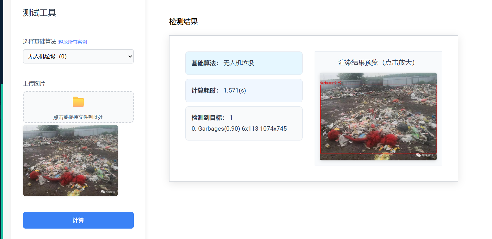Open the folder icon to browse for files
The image size is (492, 239).
(78, 102)
